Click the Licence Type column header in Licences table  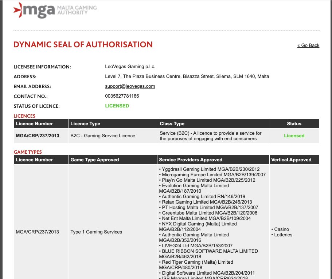(113, 123)
